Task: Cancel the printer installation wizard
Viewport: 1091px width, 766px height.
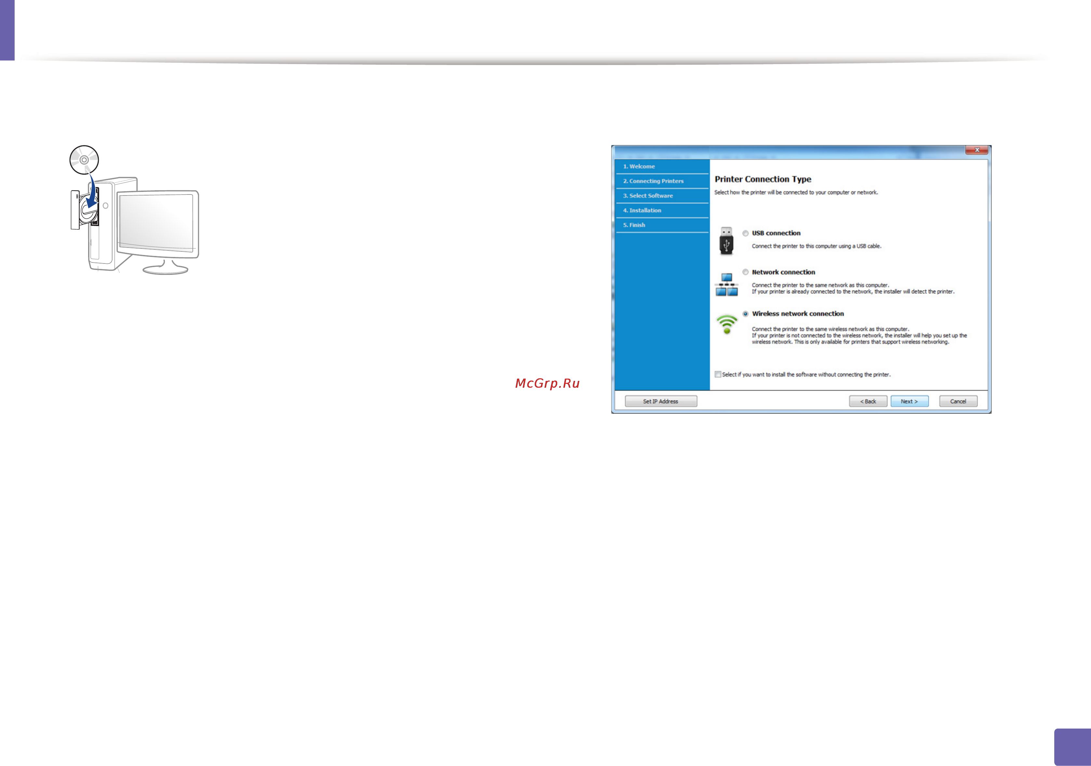Action: [x=958, y=401]
